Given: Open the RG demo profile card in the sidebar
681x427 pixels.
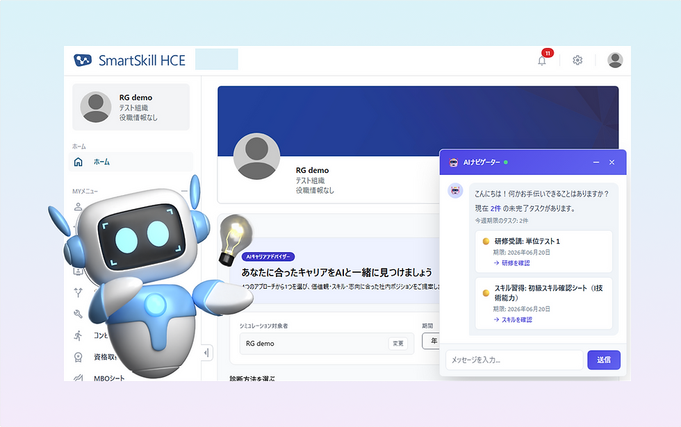Looking at the screenshot, I should pyautogui.click(x=131, y=107).
